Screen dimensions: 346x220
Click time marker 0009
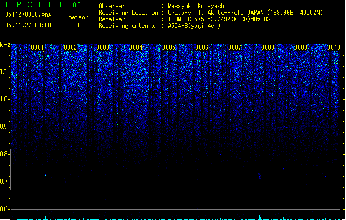click(x=301, y=47)
